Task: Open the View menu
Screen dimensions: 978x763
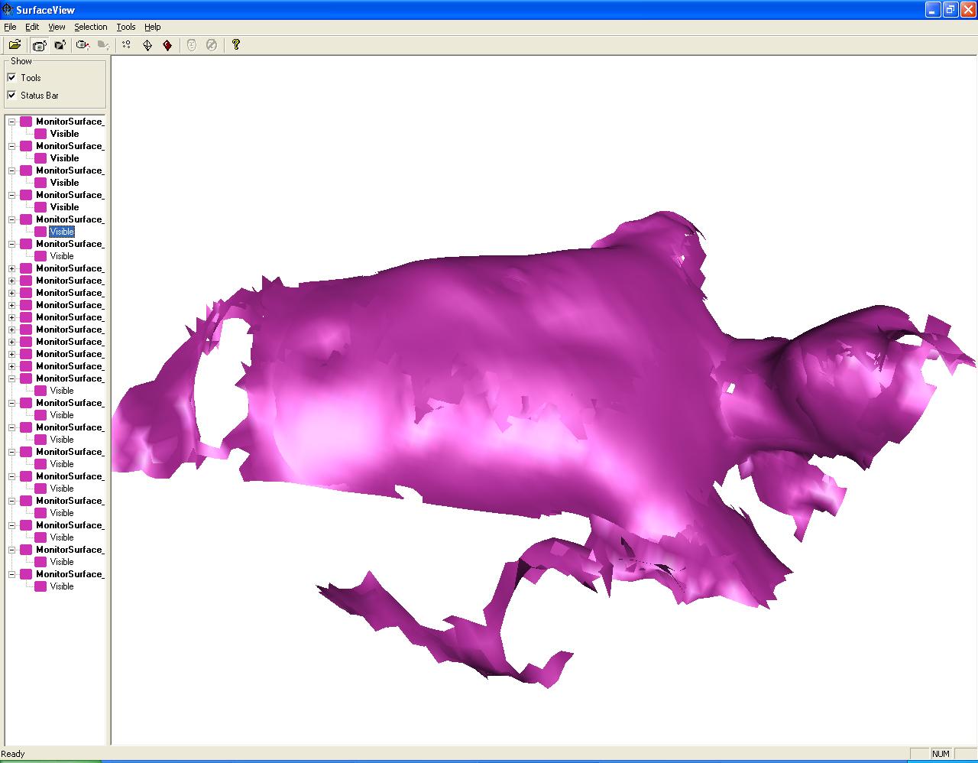Action: [57, 27]
